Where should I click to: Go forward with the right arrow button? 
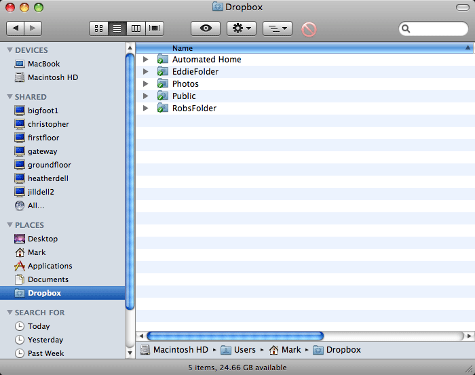(x=33, y=28)
